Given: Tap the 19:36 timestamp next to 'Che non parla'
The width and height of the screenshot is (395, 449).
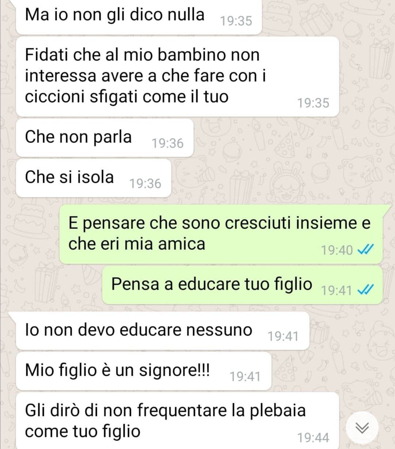Looking at the screenshot, I should [x=168, y=143].
